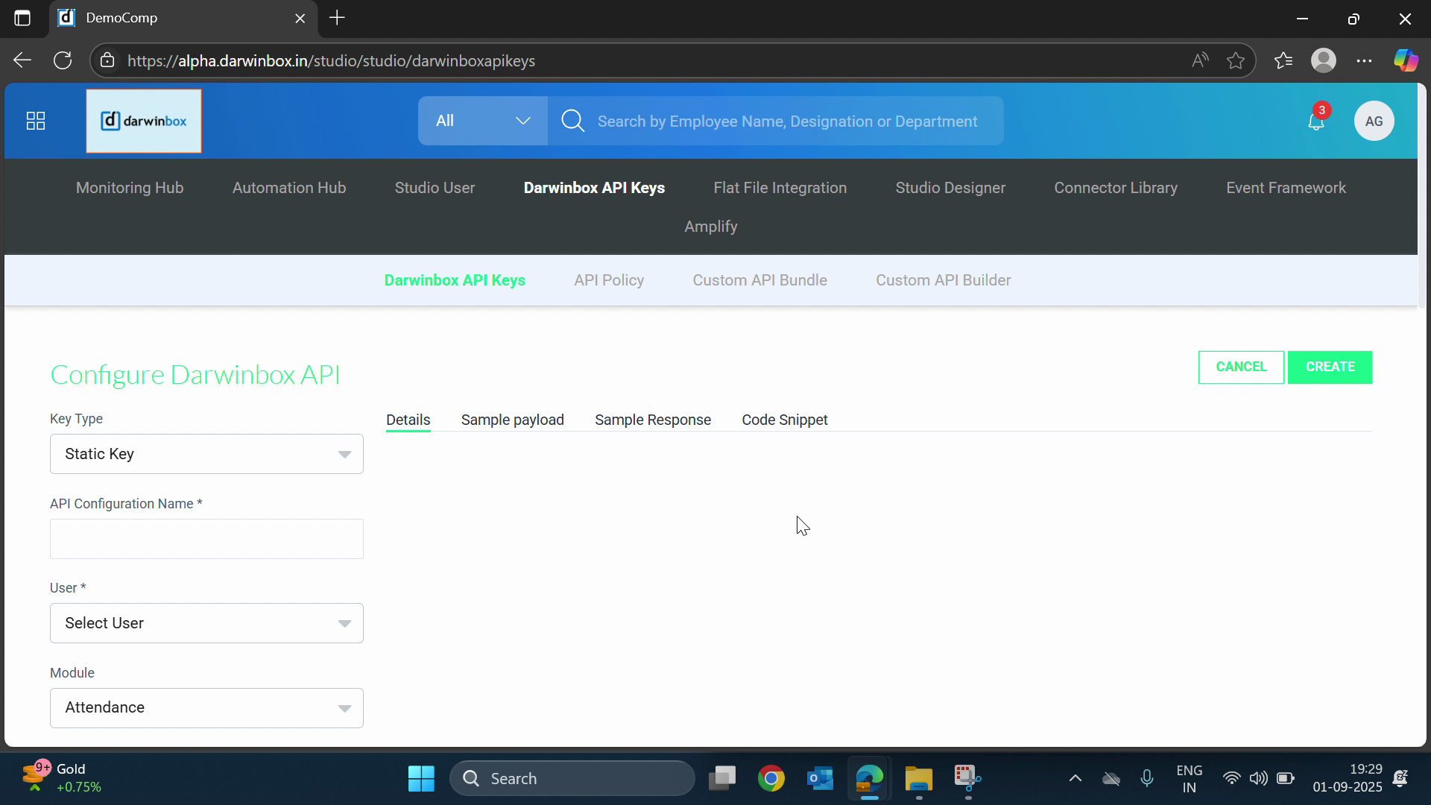This screenshot has width=1431, height=805.
Task: Open Outlook from the taskbar
Action: coord(820,779)
